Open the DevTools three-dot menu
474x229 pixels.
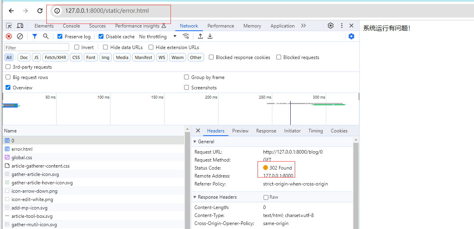tap(342, 26)
